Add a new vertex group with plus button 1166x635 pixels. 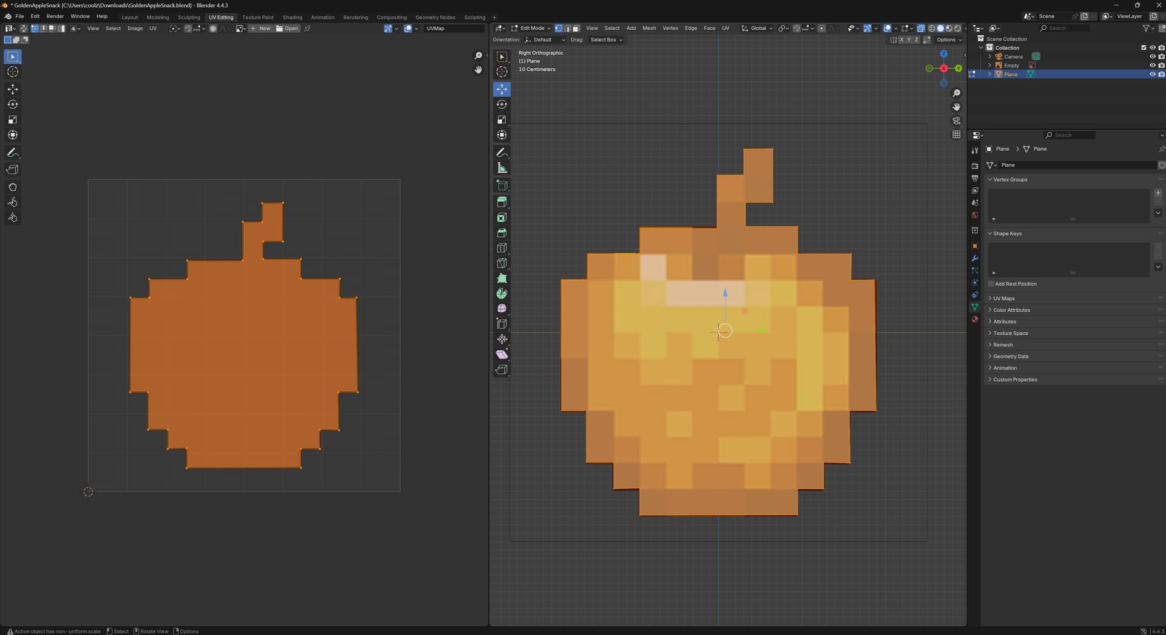pos(1158,193)
